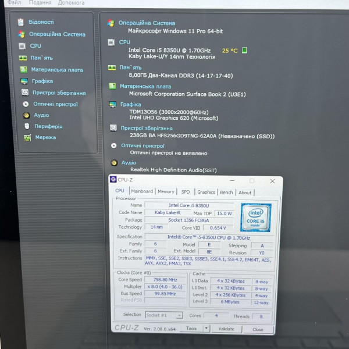Click the Multiplier field x 8.0 (4.0 - 36.0)
349x349 pixels.
(x=165, y=287)
